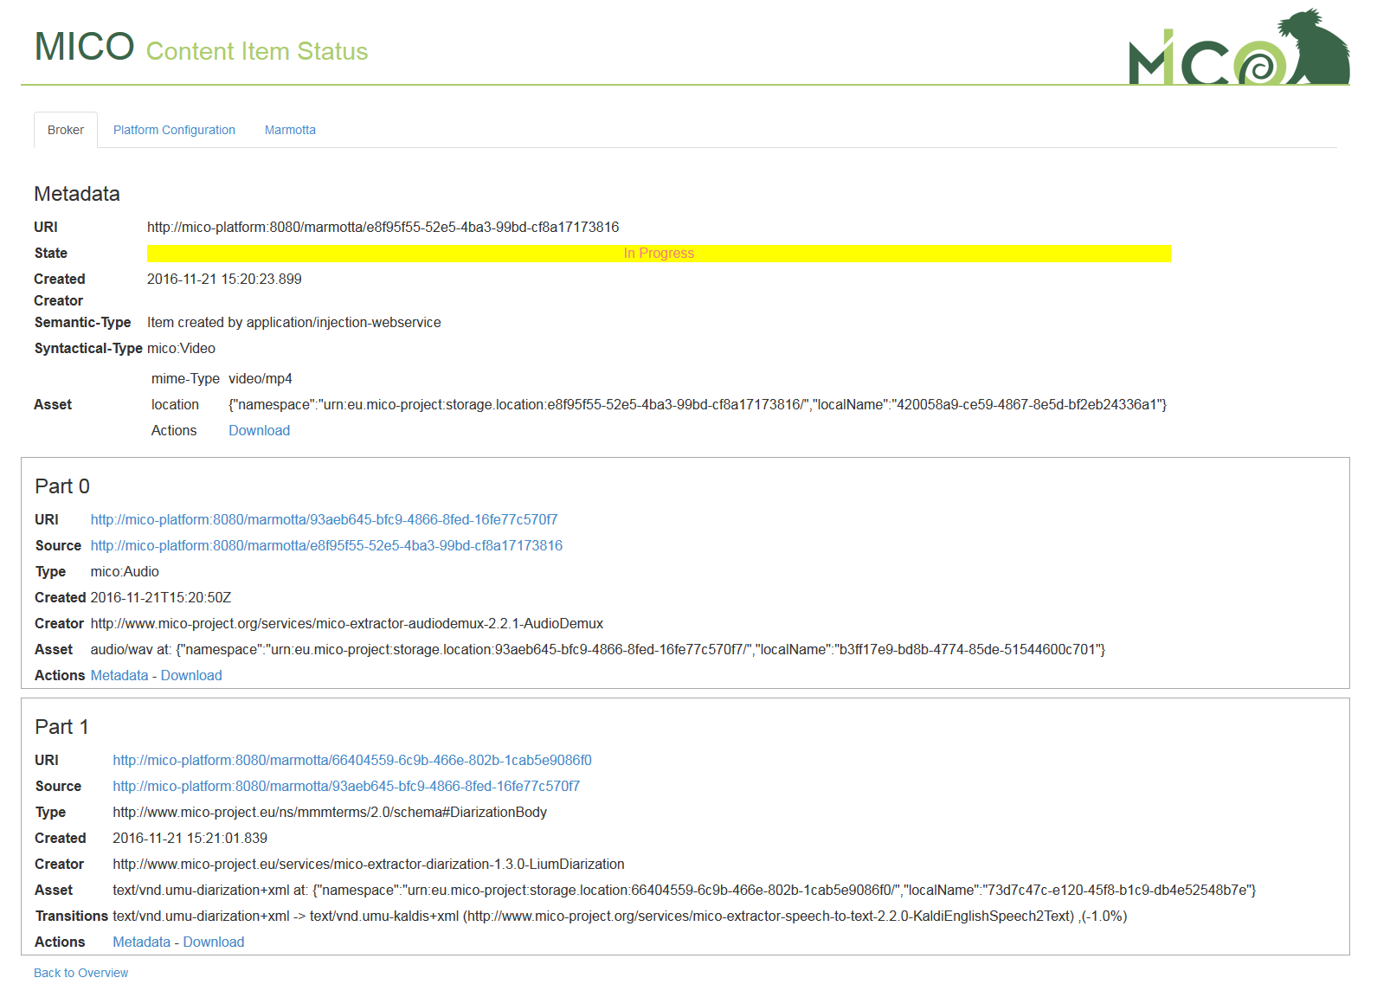Click the Content Item Status subtitle
The height and width of the screenshot is (997, 1377).
tap(257, 52)
